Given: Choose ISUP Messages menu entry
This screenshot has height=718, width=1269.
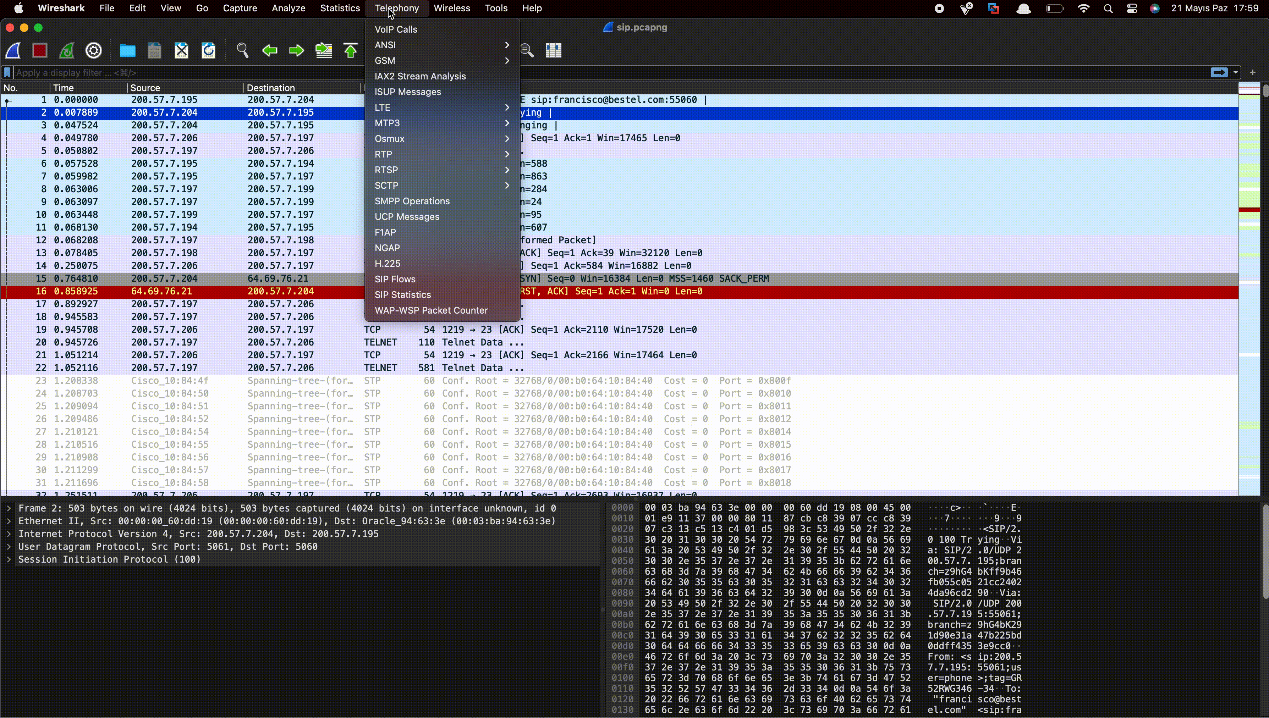Looking at the screenshot, I should pyautogui.click(x=443, y=92).
